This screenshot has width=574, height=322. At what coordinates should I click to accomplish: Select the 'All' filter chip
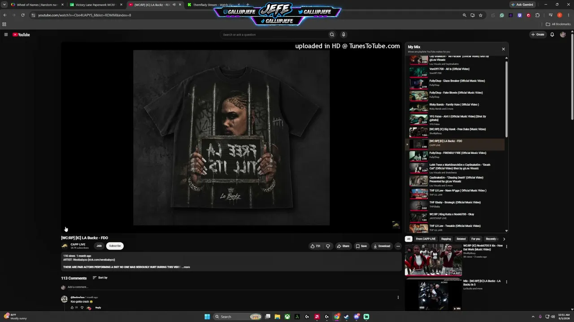click(x=409, y=239)
